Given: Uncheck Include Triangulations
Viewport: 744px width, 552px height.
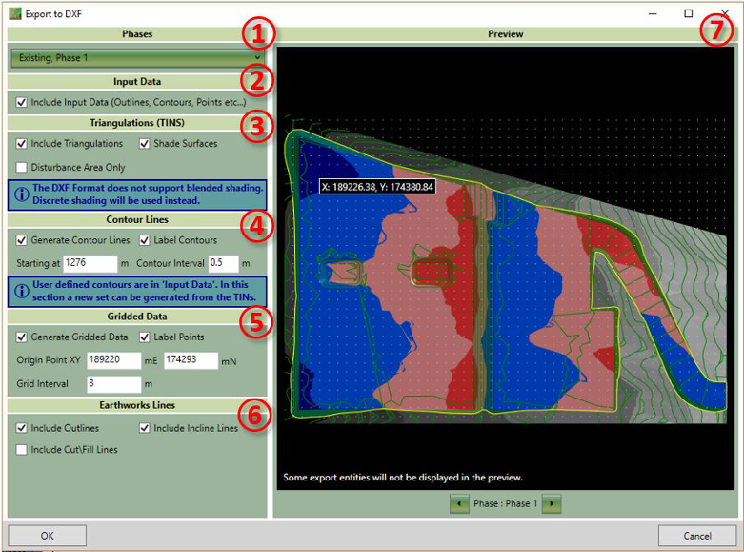Looking at the screenshot, I should (22, 144).
